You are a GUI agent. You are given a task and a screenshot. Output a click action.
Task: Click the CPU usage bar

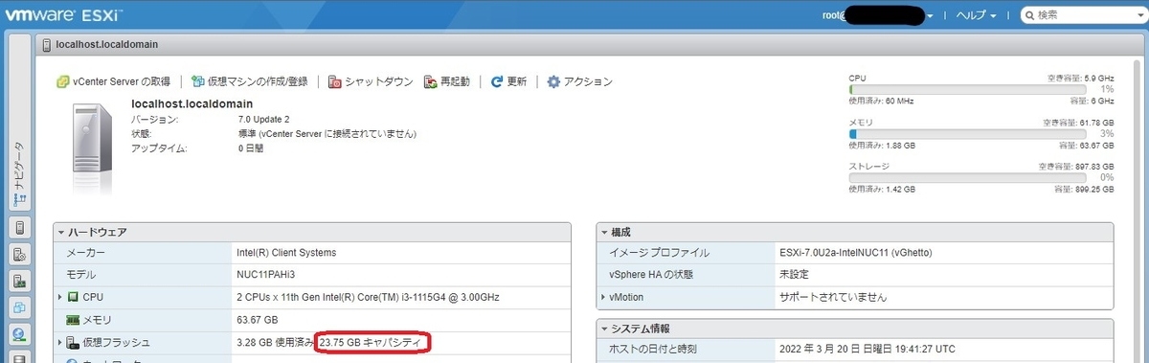click(966, 89)
